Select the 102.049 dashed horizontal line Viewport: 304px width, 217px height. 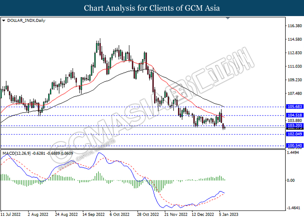click(x=143, y=134)
